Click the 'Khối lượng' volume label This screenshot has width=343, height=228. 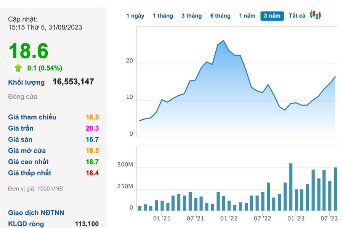(x=26, y=82)
